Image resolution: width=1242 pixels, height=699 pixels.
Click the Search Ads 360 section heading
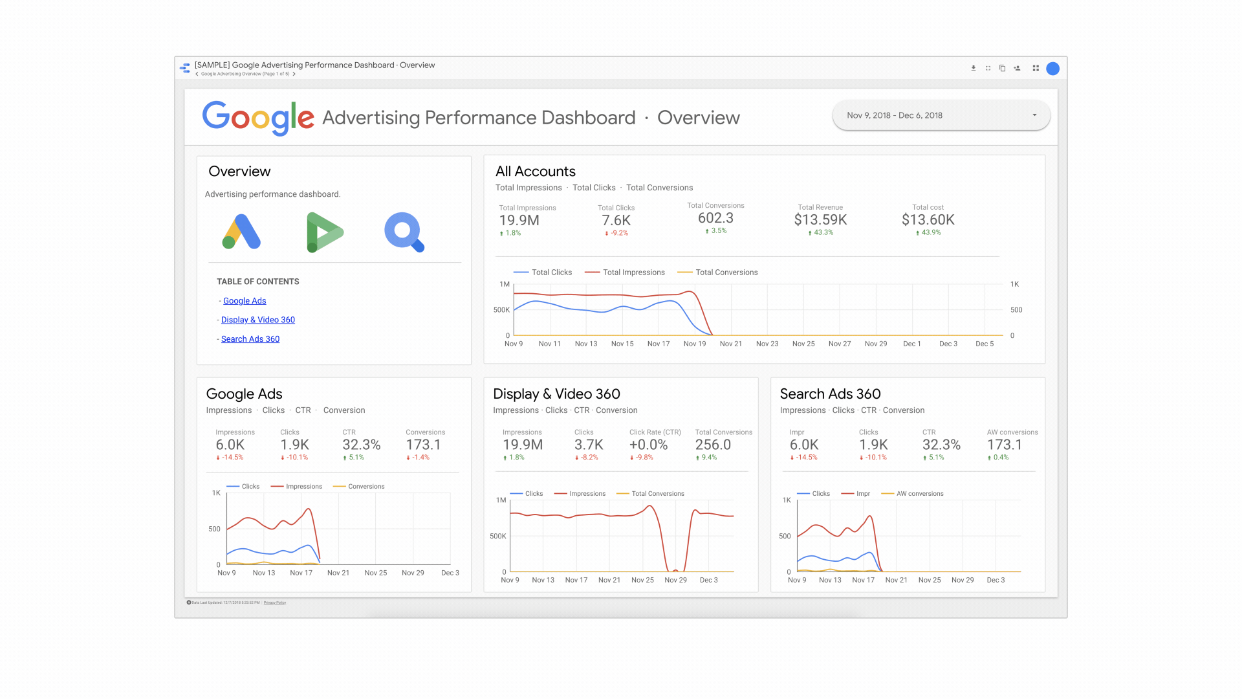(x=830, y=394)
